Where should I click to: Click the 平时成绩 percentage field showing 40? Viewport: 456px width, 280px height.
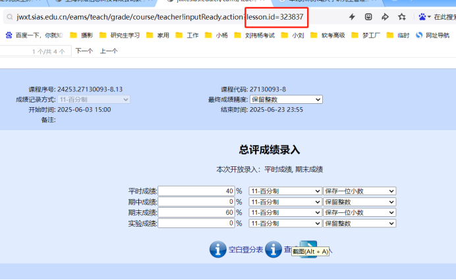pyautogui.click(x=196, y=191)
